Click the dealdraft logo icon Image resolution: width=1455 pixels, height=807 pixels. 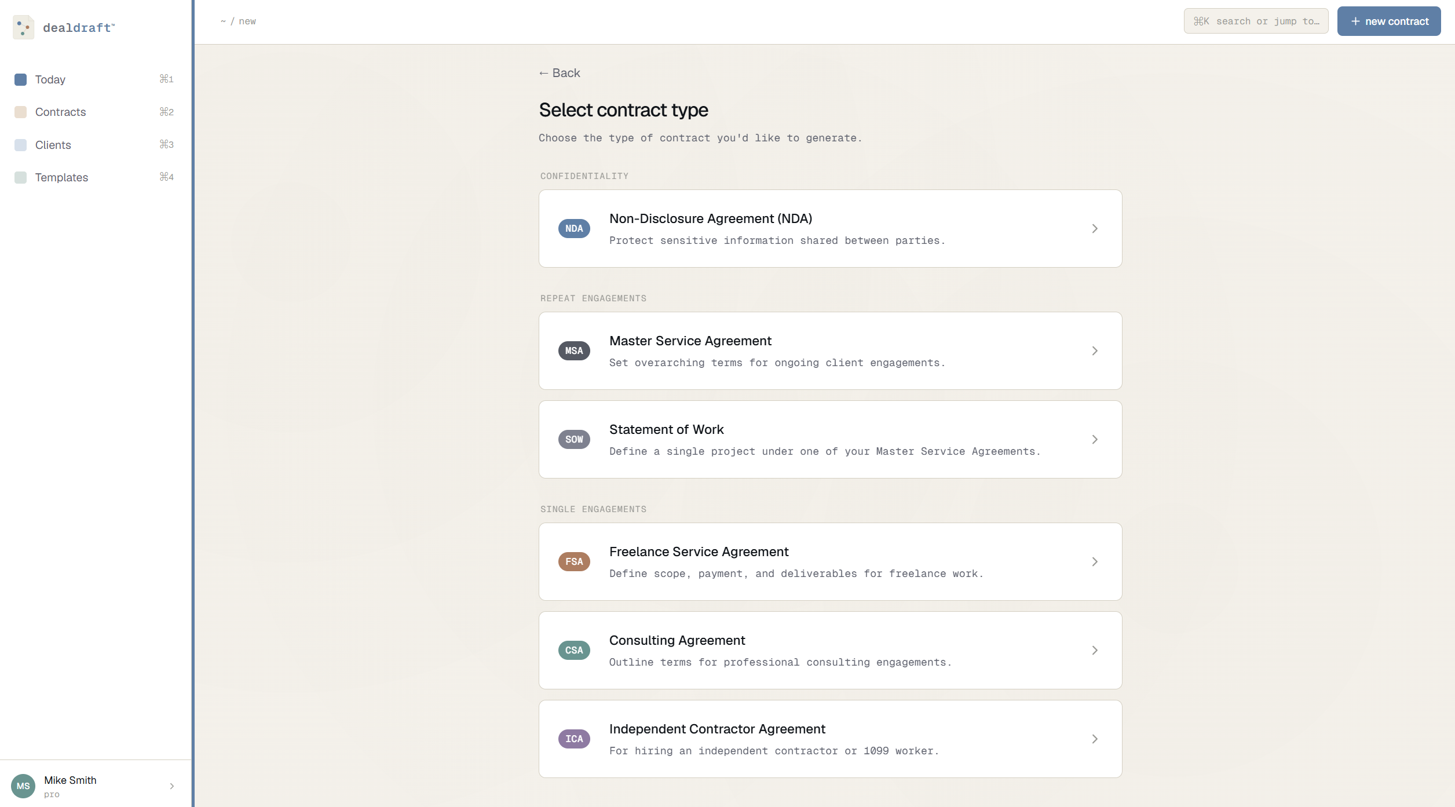point(23,27)
